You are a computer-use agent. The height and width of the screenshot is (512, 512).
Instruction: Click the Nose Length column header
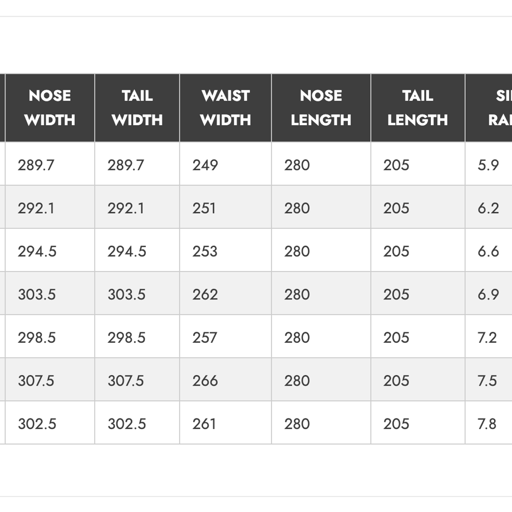tap(321, 108)
